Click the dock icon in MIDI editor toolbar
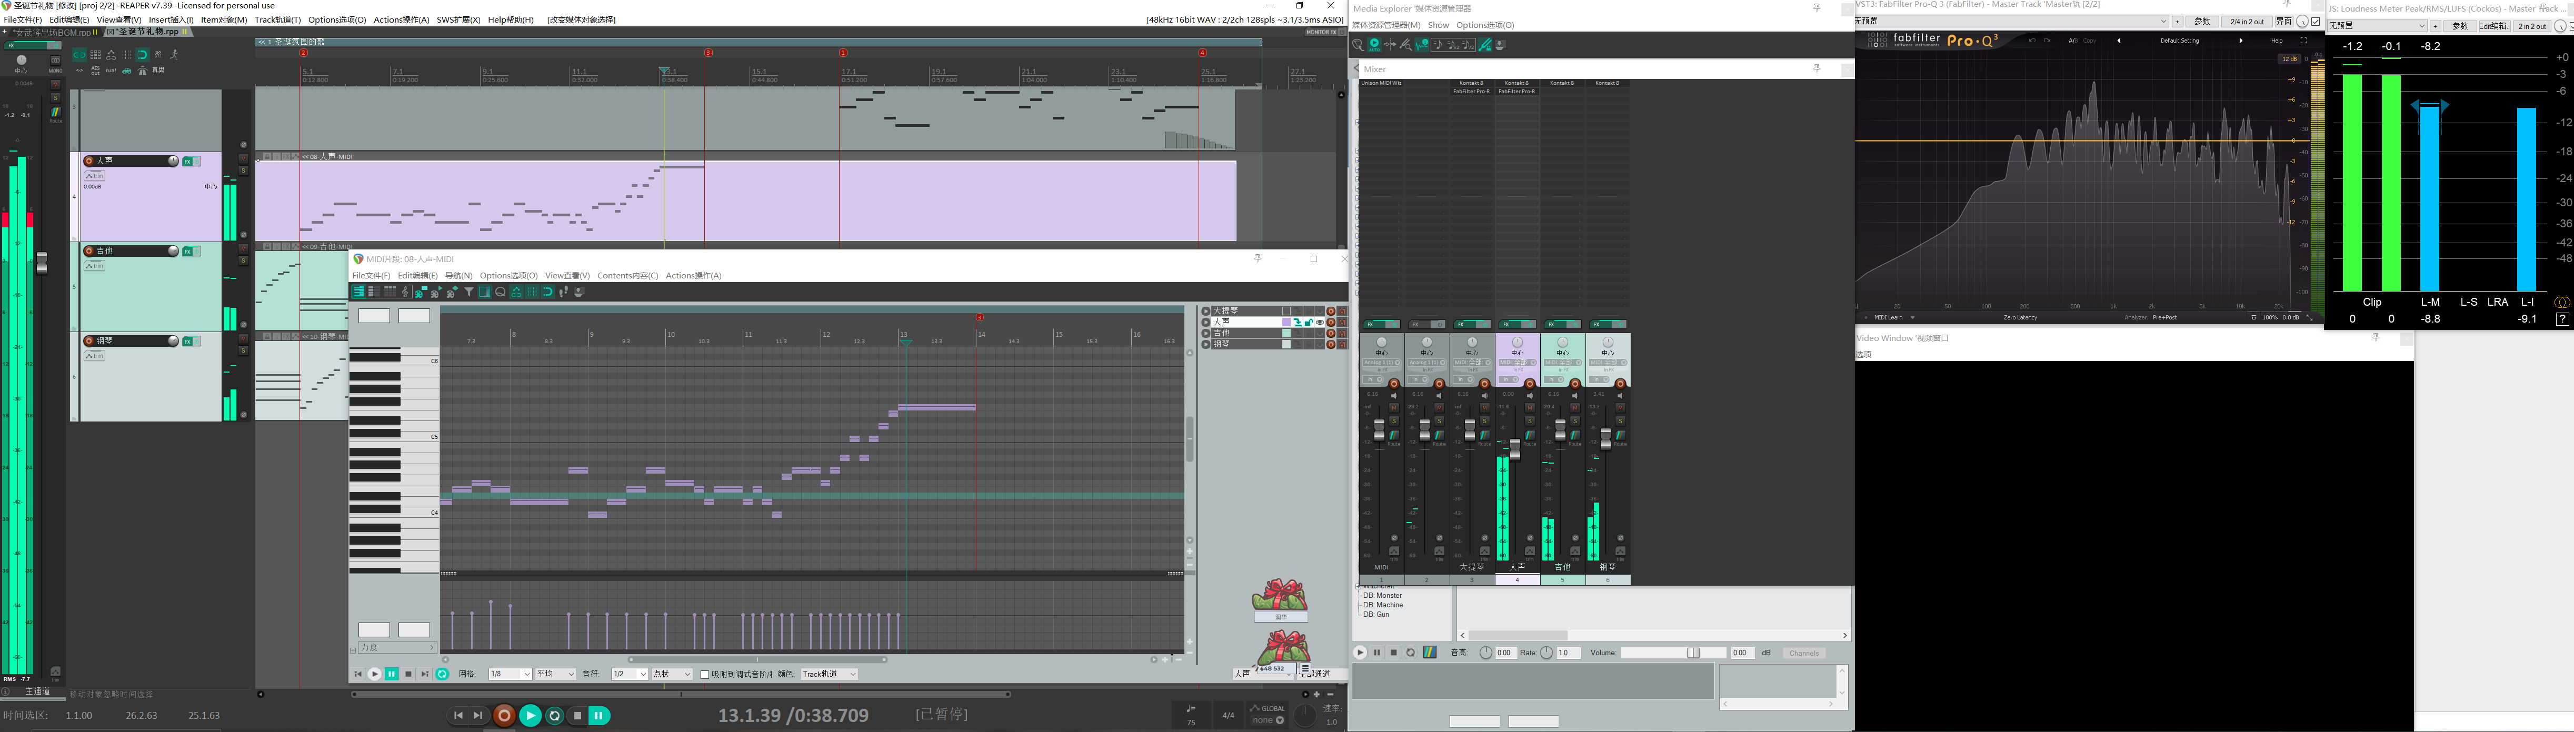Screen dimensions: 2574x732 click(x=580, y=292)
